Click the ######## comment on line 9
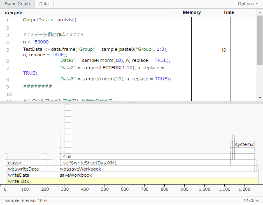Screen dimensions: 263x205 pyautogui.click(x=37, y=86)
